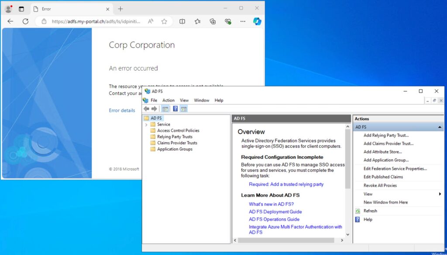The height and width of the screenshot is (255, 447).
Task: Click the Help icon in AD FS toolbar
Action: 175,109
